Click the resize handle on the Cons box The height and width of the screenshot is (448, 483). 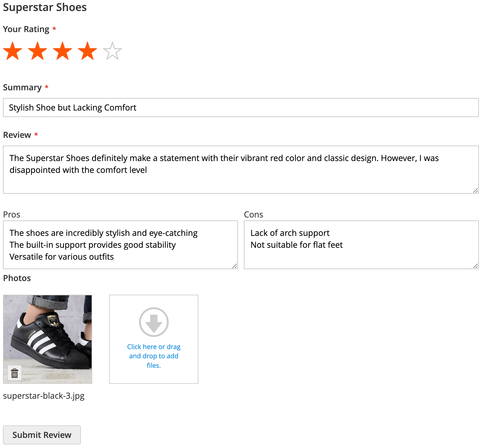pyautogui.click(x=476, y=266)
